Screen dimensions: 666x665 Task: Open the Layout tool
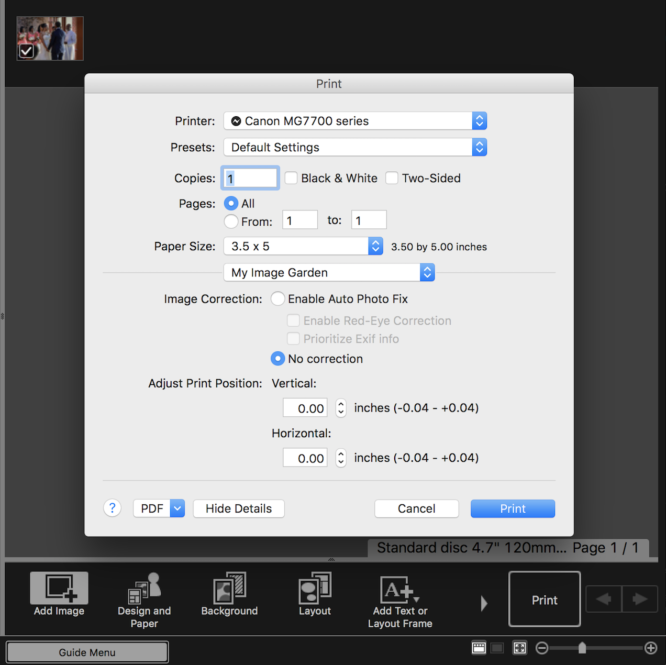[x=315, y=588]
